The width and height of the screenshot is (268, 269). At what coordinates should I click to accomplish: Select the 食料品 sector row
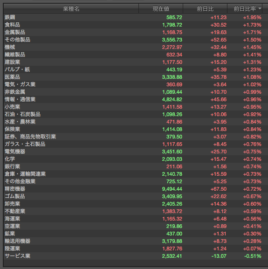pyautogui.click(x=136, y=25)
